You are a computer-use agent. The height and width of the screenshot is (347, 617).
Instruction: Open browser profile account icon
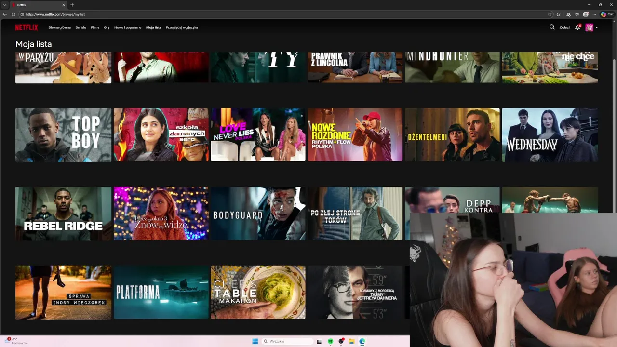coord(586,14)
